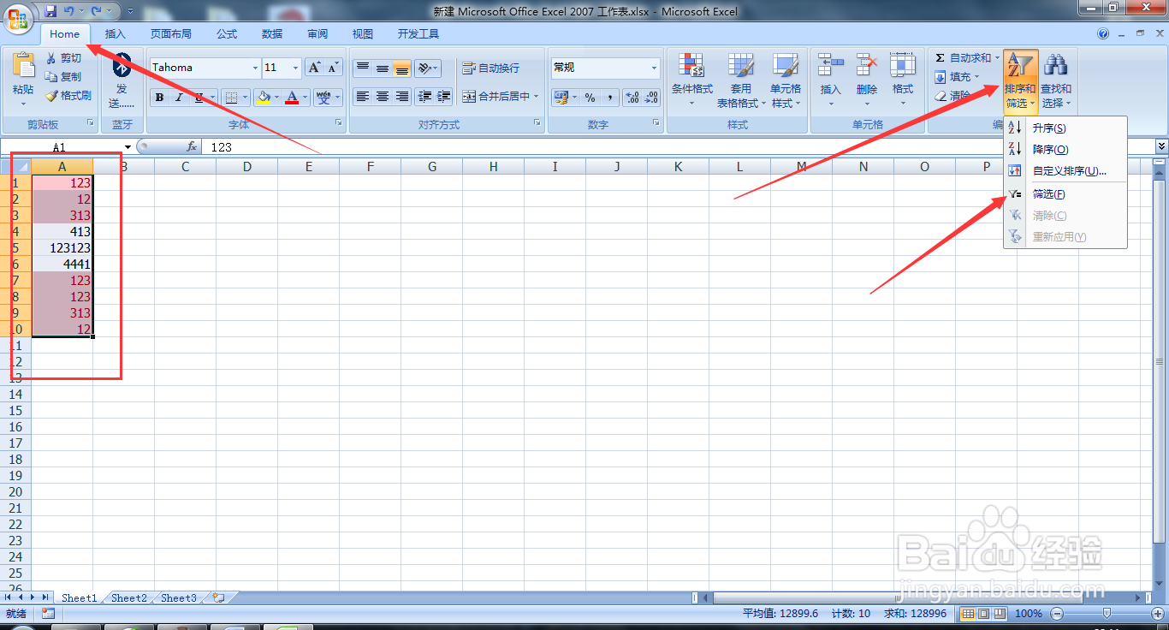Switch to Sheet2 tab

click(129, 598)
